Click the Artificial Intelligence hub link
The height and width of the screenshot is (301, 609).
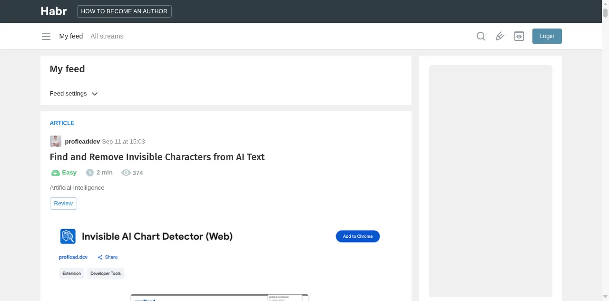[77, 188]
